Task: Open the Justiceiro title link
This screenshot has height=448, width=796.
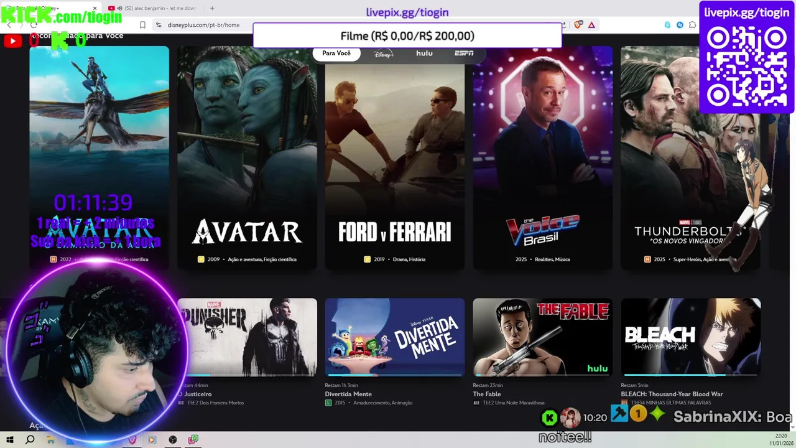Action: pos(195,394)
